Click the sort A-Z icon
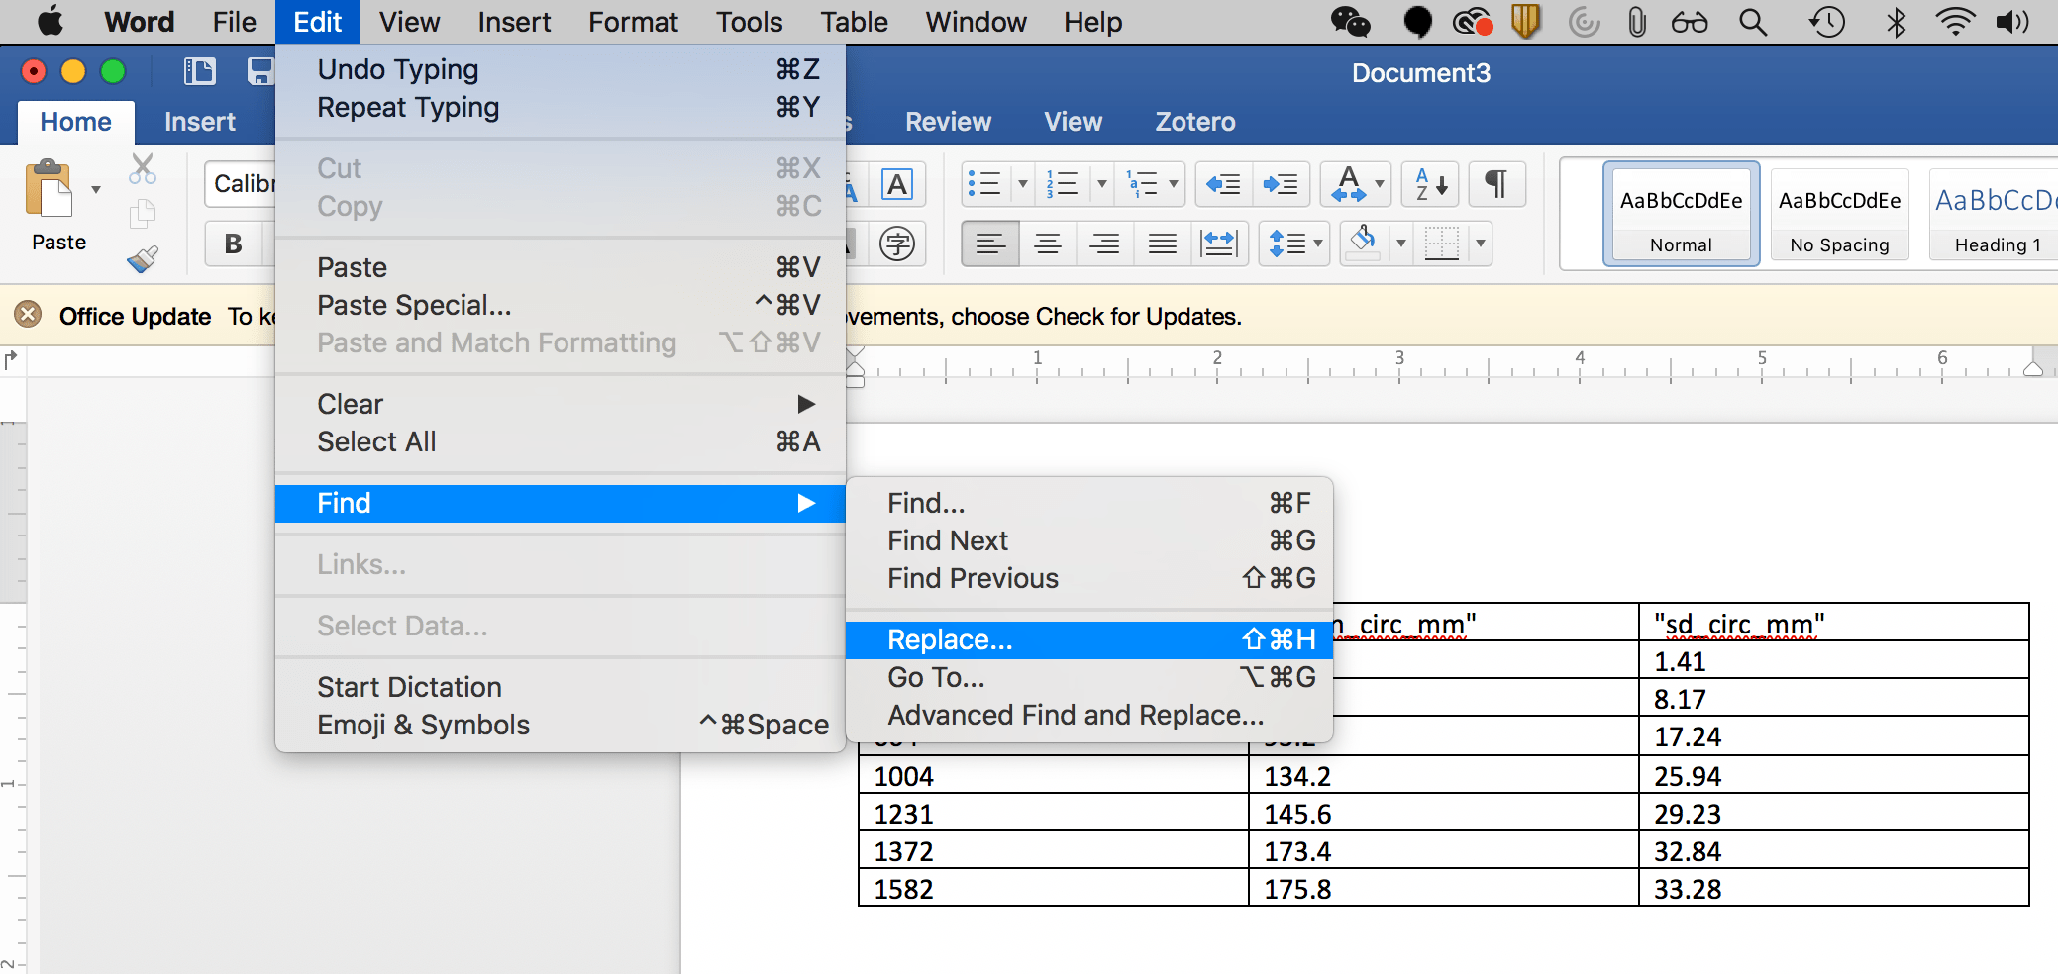 point(1429,184)
